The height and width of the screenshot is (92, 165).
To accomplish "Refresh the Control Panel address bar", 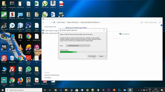I will pyautogui.click(x=142, y=22).
